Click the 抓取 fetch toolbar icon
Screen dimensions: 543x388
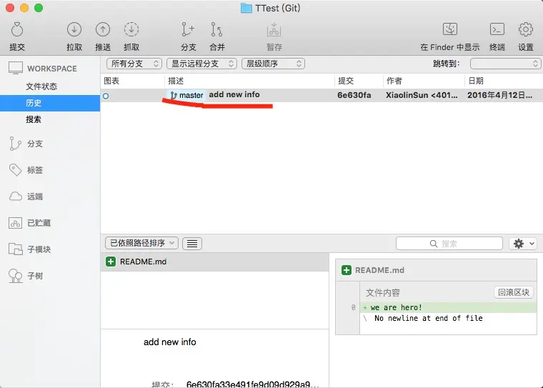pyautogui.click(x=131, y=30)
